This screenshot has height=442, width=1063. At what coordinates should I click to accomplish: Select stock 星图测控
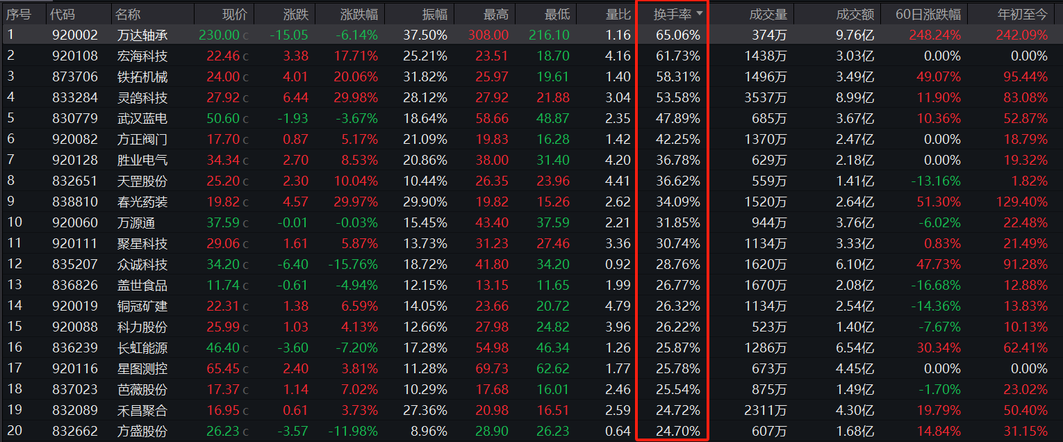[142, 368]
